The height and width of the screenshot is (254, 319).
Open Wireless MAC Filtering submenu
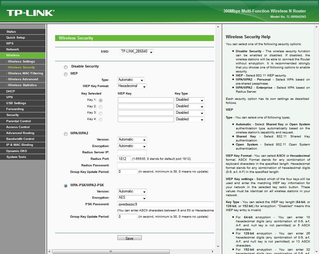23,73
